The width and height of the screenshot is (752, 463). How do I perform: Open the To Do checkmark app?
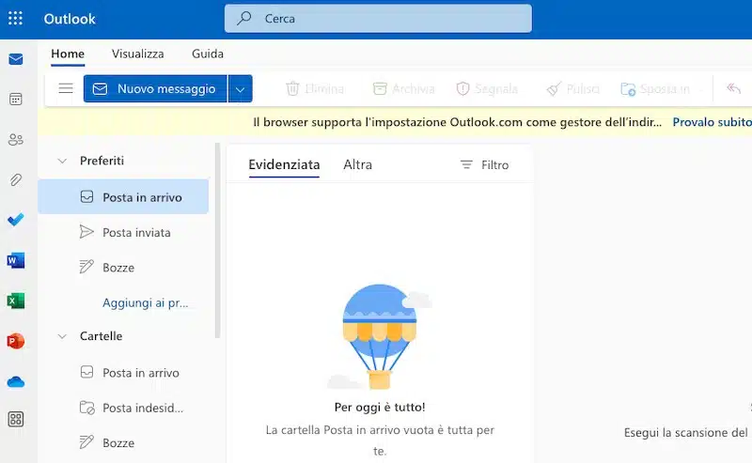16,220
